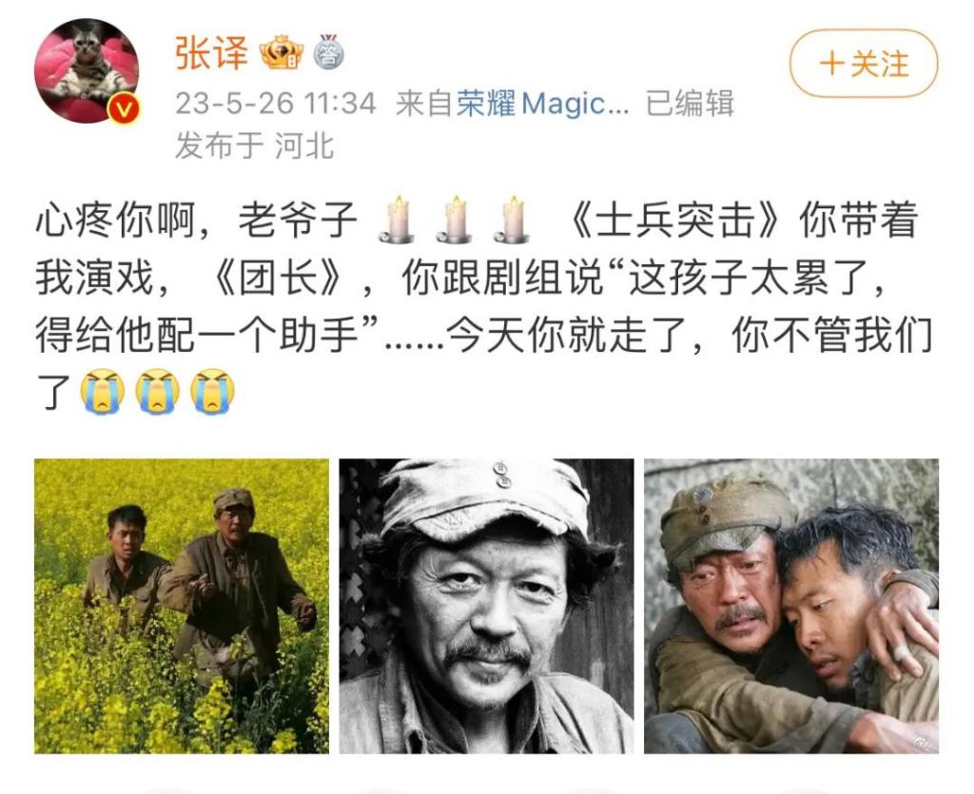
Task: Open the cat profile avatar
Action: [87, 70]
